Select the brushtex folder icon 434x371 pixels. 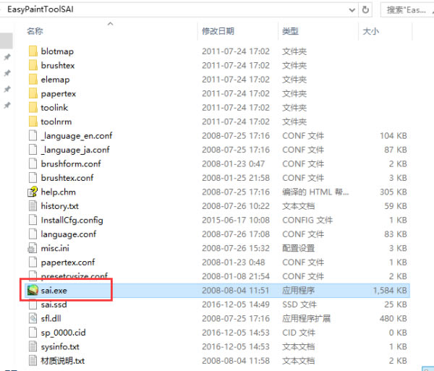33,65
